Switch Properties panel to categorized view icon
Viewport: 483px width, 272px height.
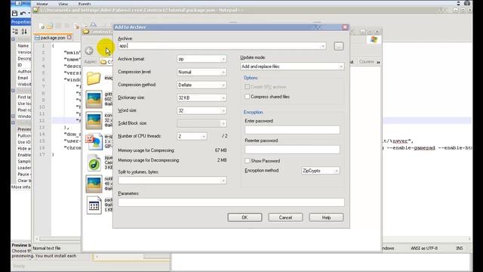pyautogui.click(x=15, y=31)
